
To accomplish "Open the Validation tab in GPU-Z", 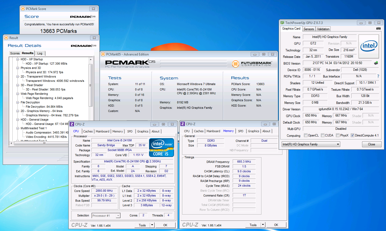I will coord(323,29).
